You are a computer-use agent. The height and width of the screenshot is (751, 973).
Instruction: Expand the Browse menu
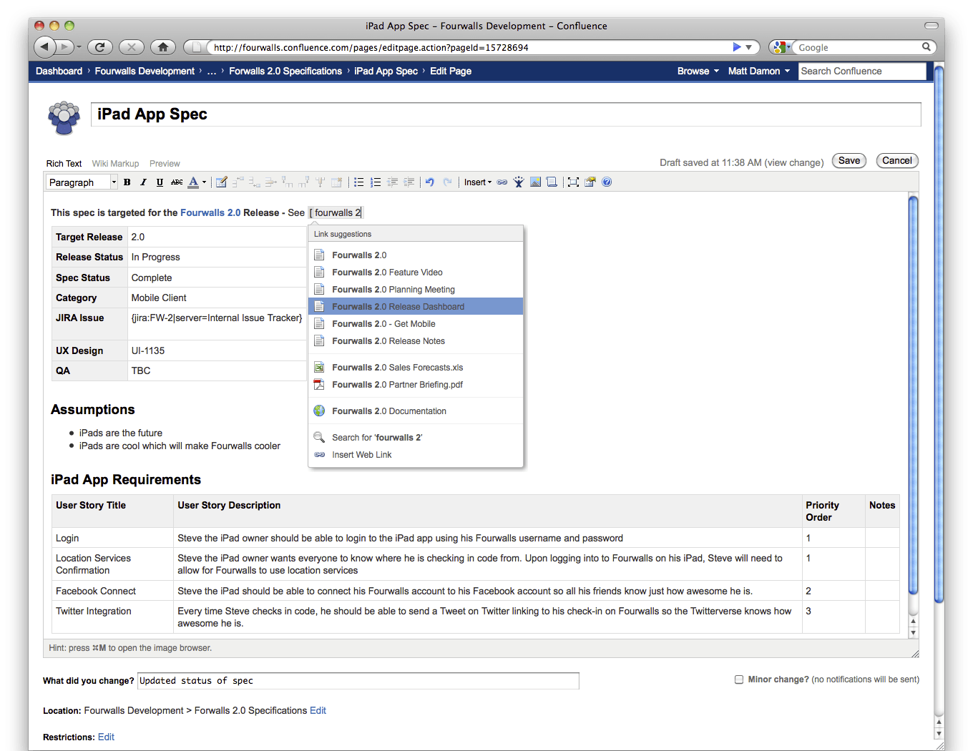pos(698,71)
